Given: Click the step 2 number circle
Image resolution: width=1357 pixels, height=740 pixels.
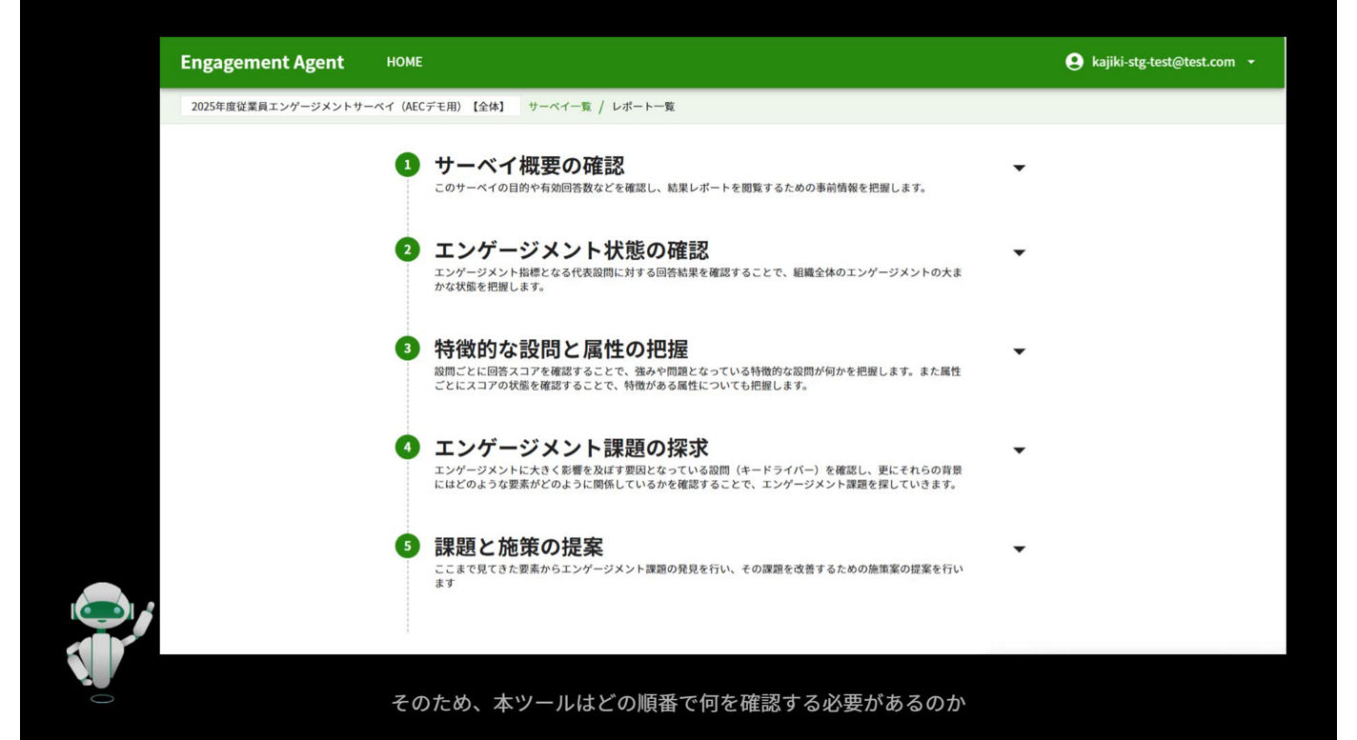Looking at the screenshot, I should coord(408,250).
